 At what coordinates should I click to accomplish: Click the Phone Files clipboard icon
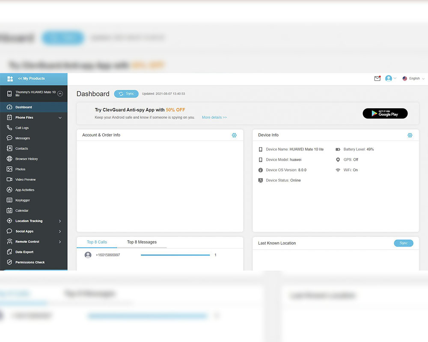tap(9, 118)
